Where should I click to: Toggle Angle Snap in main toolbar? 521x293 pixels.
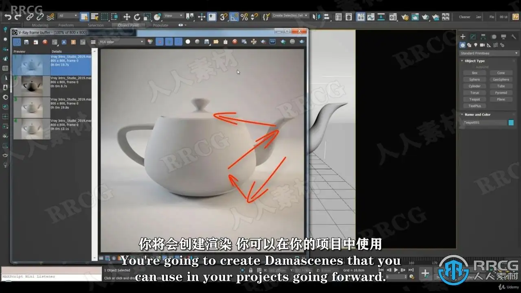pyautogui.click(x=234, y=17)
